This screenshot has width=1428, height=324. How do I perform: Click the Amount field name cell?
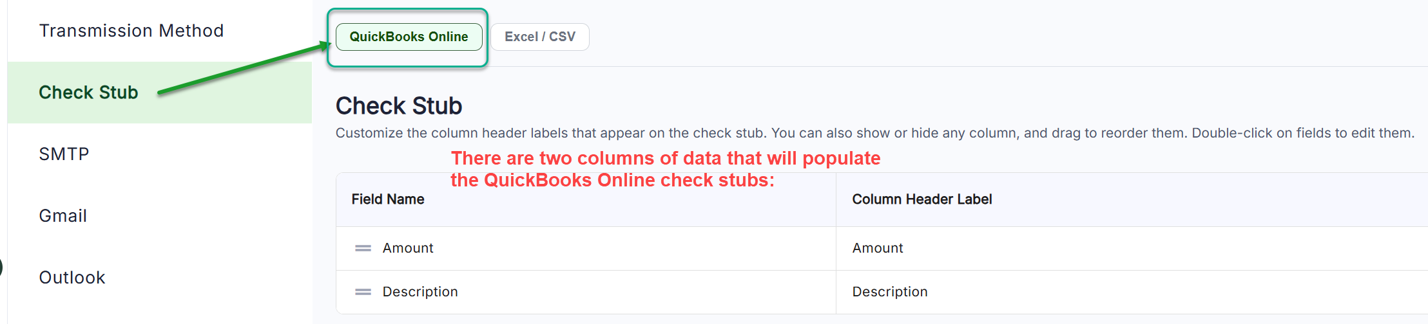pos(407,248)
